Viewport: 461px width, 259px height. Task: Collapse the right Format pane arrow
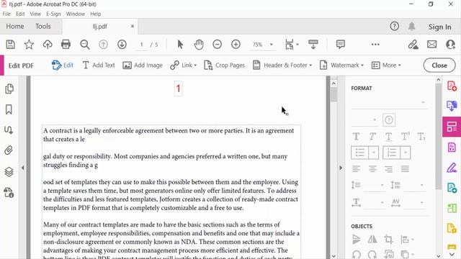point(341,168)
